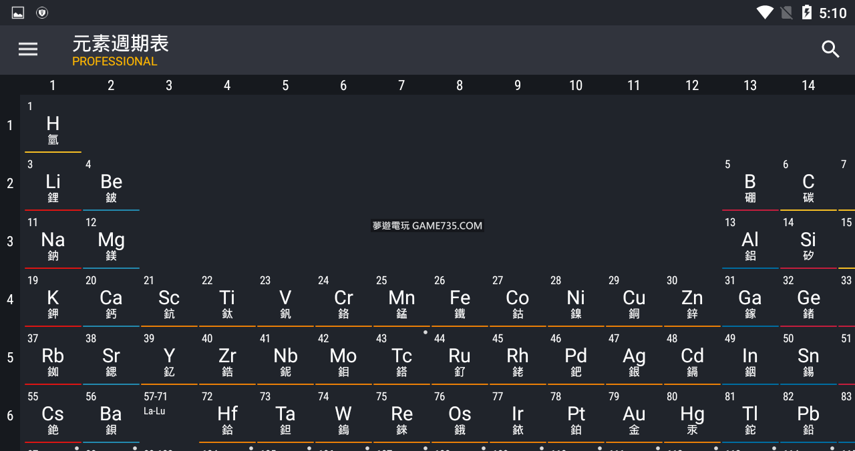This screenshot has height=451, width=855.
Task: Open the Sodium (Na) element tile
Action: point(53,242)
